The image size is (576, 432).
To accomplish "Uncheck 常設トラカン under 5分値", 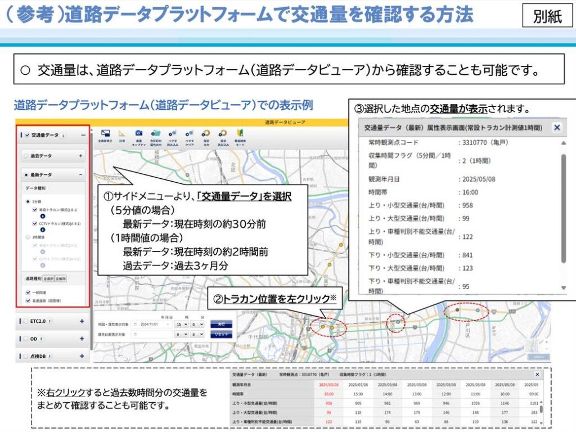I will pyautogui.click(x=34, y=210).
